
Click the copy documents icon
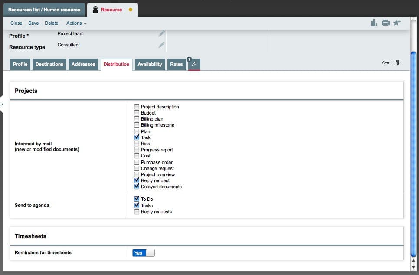(x=397, y=63)
